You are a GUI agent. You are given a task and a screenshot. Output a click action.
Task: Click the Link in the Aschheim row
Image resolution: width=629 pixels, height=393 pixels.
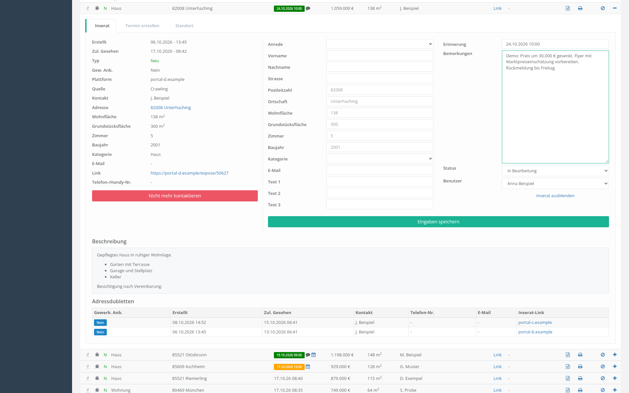[x=498, y=366]
